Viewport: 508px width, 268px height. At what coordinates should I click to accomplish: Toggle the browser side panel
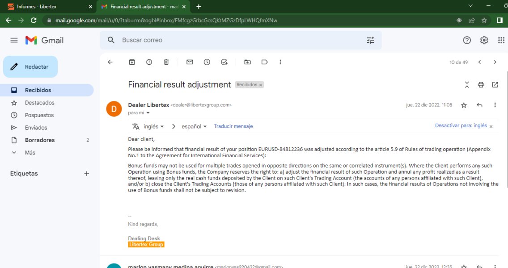[500, 21]
